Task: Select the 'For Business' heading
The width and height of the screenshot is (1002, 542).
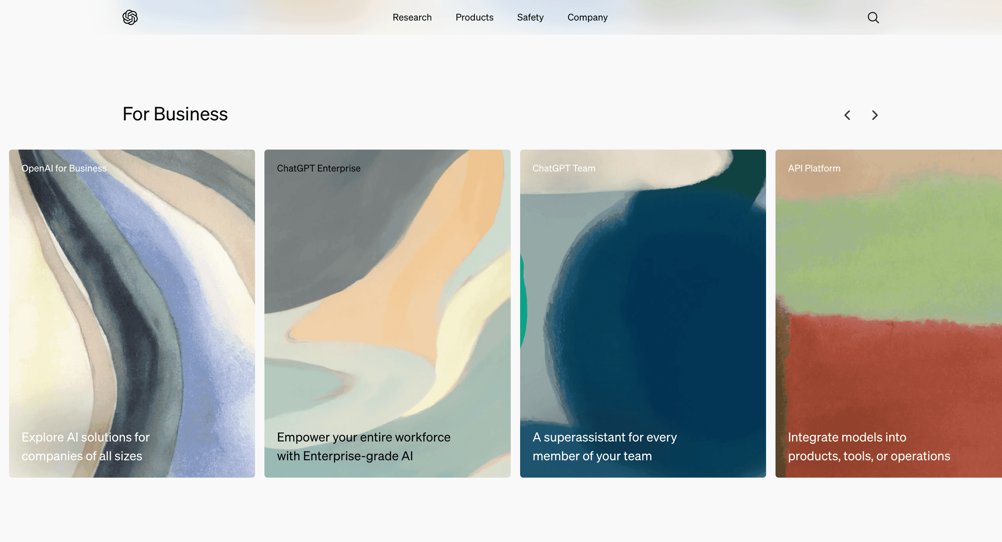Action: coord(175,114)
